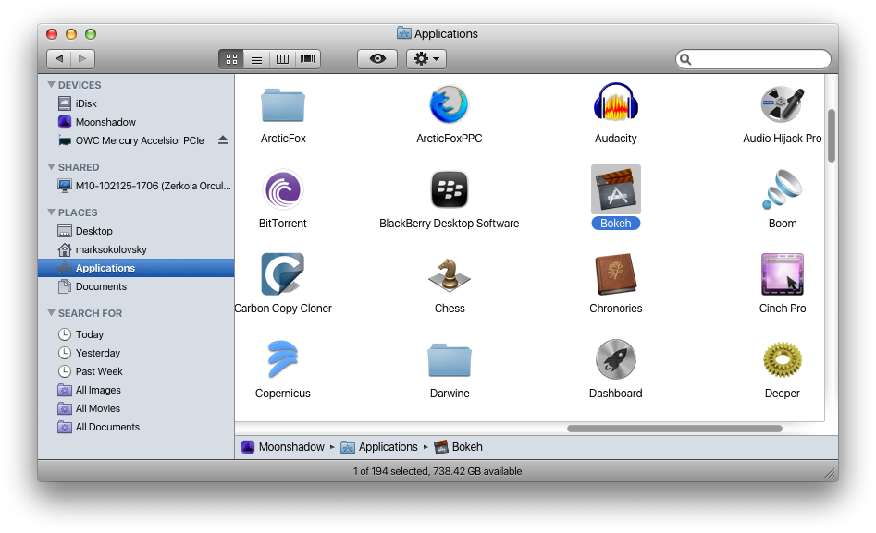Select the ArcticFoxPPC globe icon
Screen dimensions: 876x533
[x=450, y=104]
